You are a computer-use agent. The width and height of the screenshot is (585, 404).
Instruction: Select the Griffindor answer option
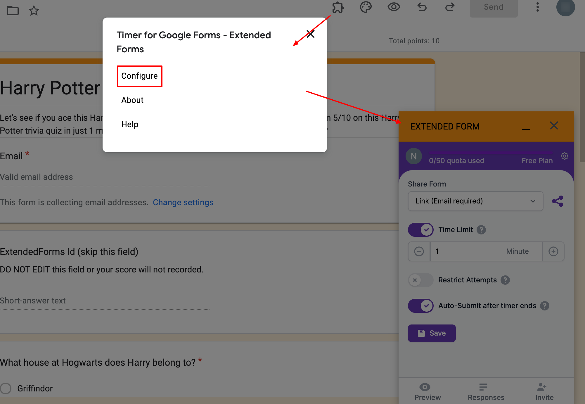click(x=6, y=388)
